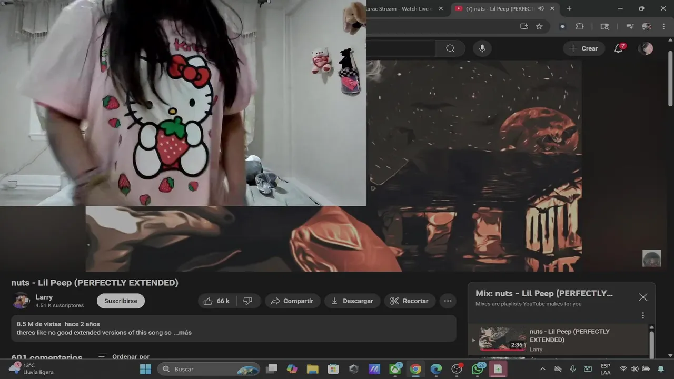Screen dimensions: 674x379
Task: Like the video (66 k)
Action: [x=216, y=301]
